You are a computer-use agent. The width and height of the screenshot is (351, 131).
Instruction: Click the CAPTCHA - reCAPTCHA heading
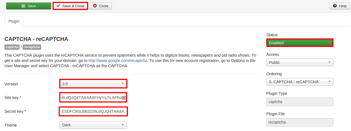pos(36,39)
